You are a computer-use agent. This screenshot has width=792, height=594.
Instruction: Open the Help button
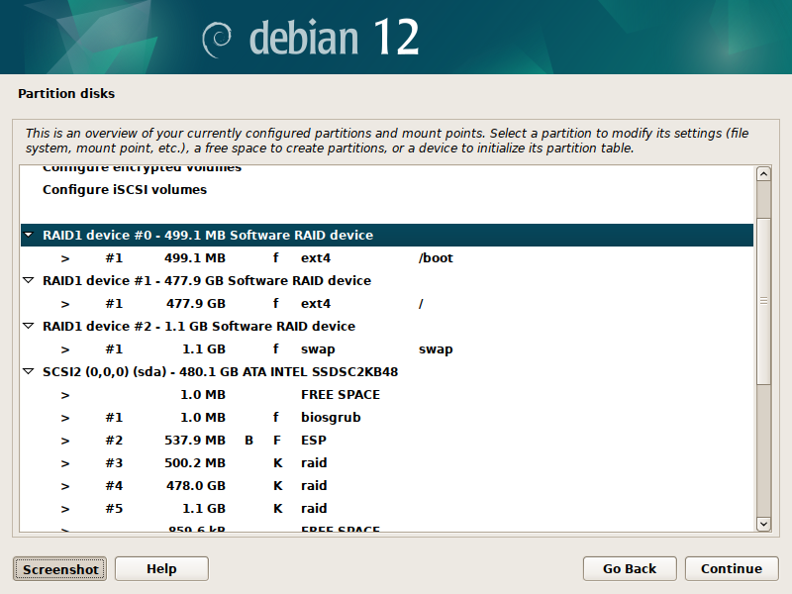161,568
